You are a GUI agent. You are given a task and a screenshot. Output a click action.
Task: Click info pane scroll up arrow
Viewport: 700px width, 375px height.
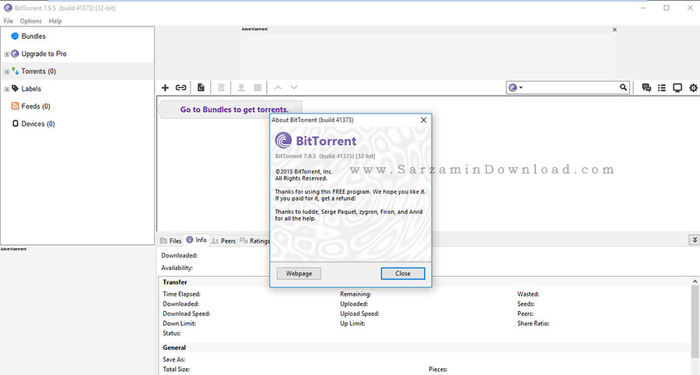point(695,282)
